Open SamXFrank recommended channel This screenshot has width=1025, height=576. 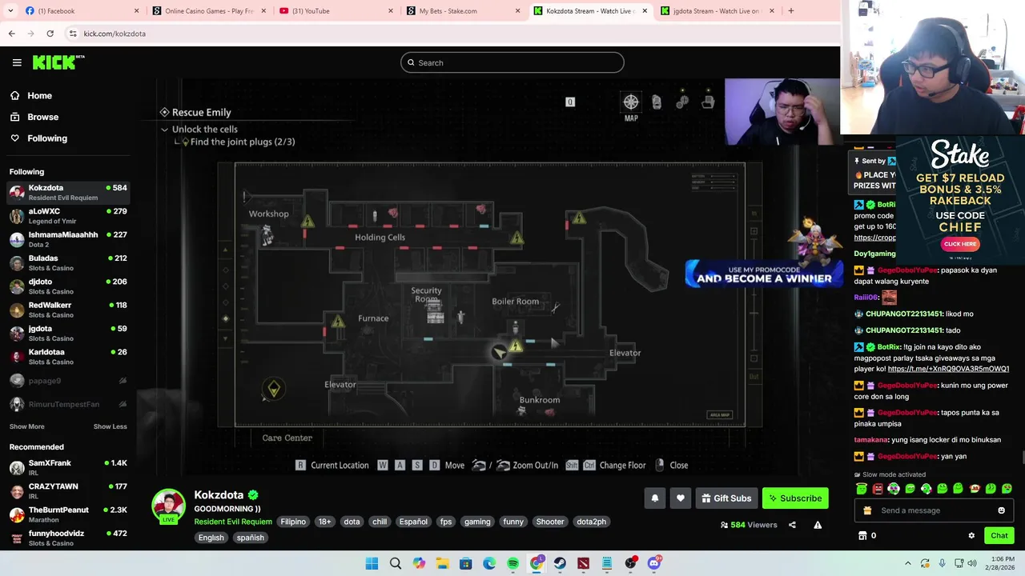click(68, 467)
